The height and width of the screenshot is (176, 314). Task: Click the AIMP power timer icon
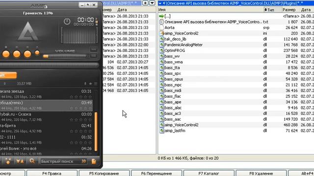click(67, 22)
